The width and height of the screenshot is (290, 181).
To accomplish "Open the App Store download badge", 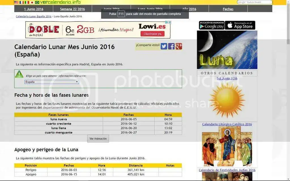I will click(x=240, y=25).
